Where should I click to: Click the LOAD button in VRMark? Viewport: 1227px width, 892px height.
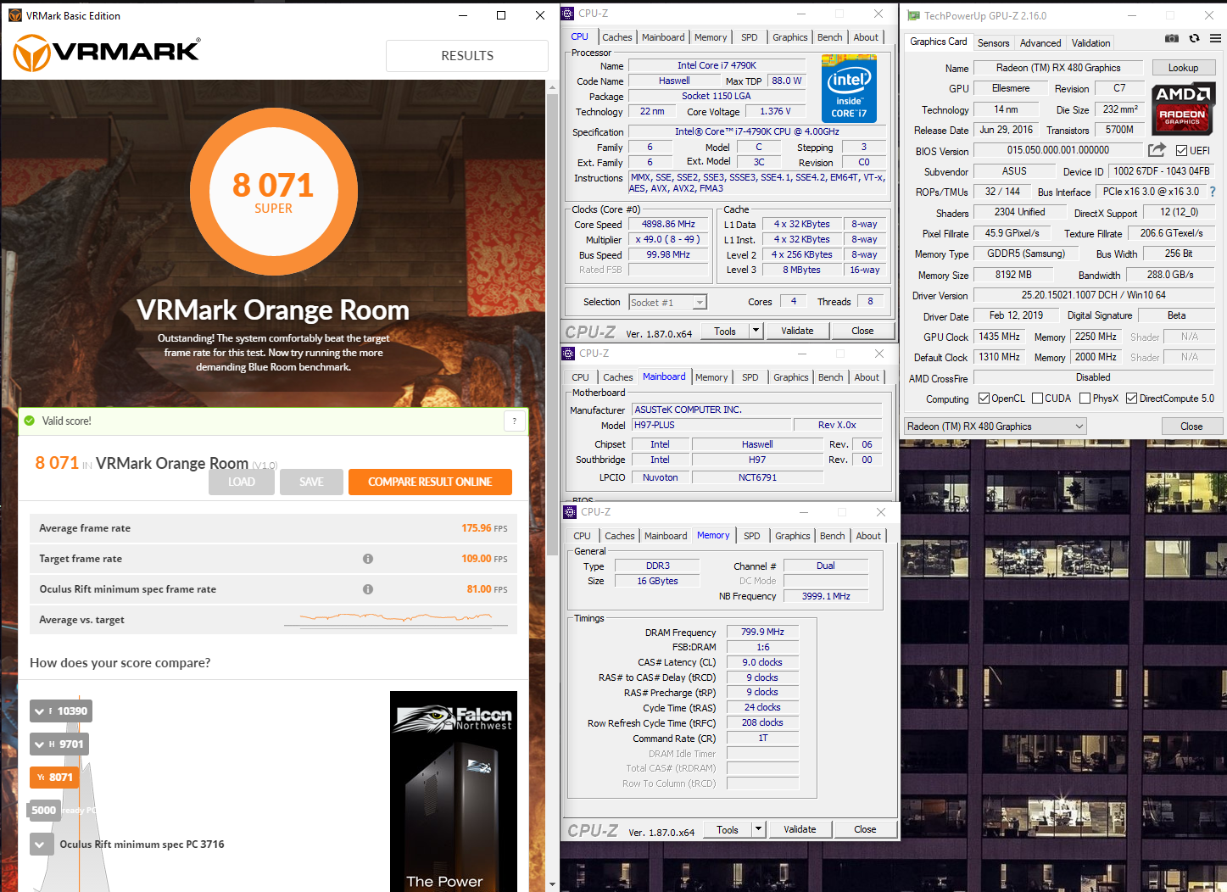pos(242,482)
